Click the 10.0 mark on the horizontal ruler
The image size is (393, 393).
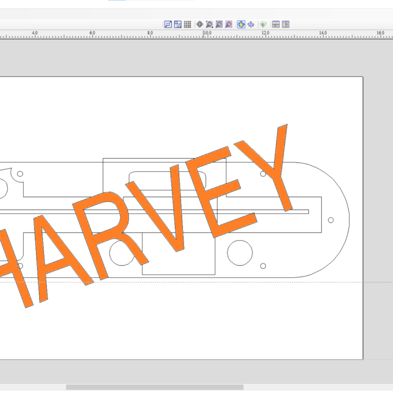tap(207, 33)
